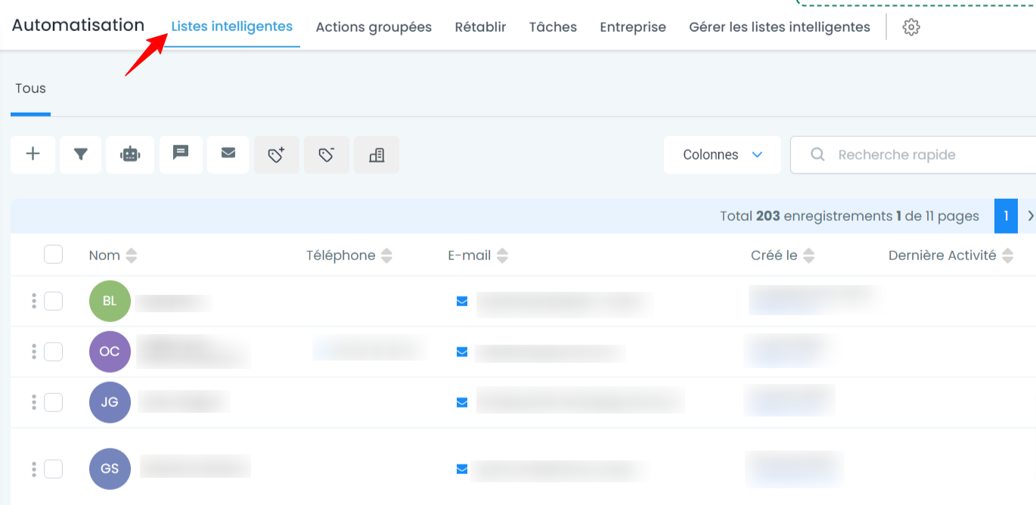Switch to the Rétablir tab

click(480, 27)
